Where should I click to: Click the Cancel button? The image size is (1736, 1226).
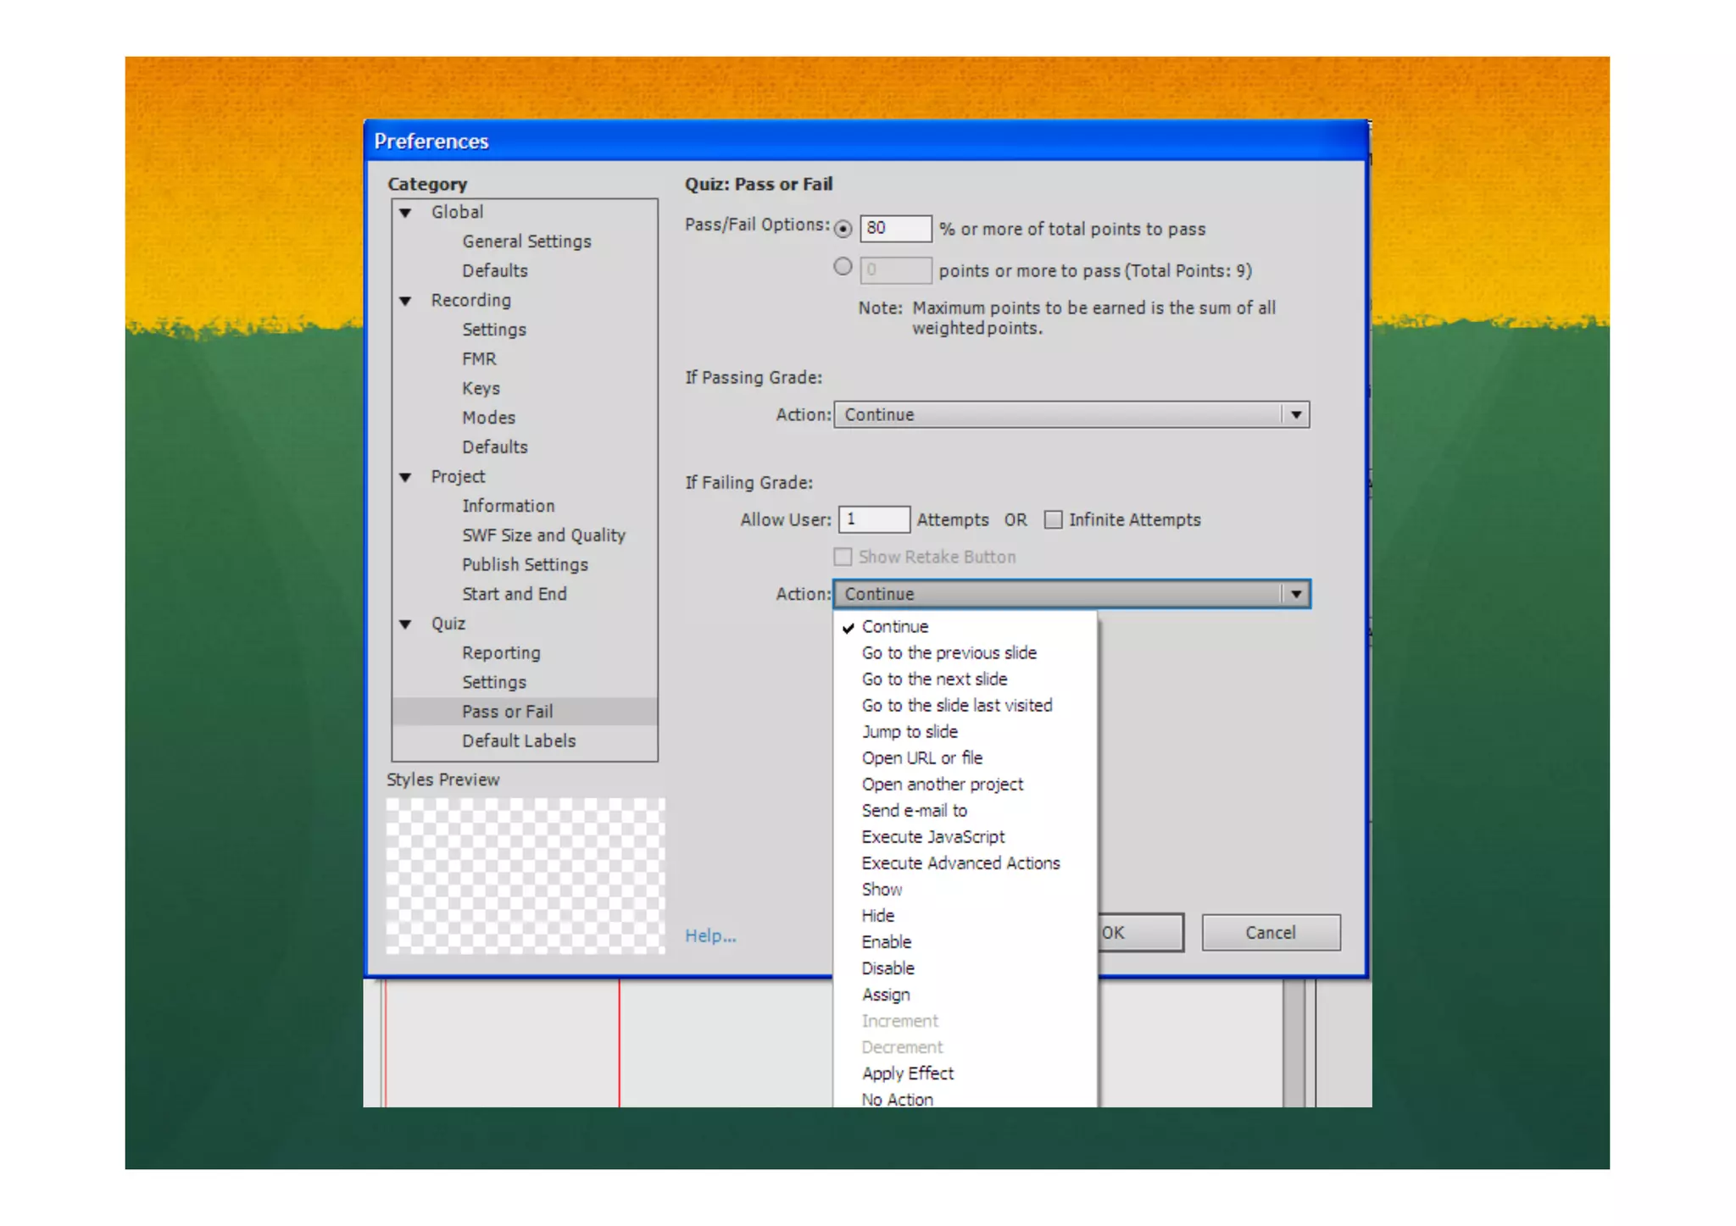coord(1270,932)
